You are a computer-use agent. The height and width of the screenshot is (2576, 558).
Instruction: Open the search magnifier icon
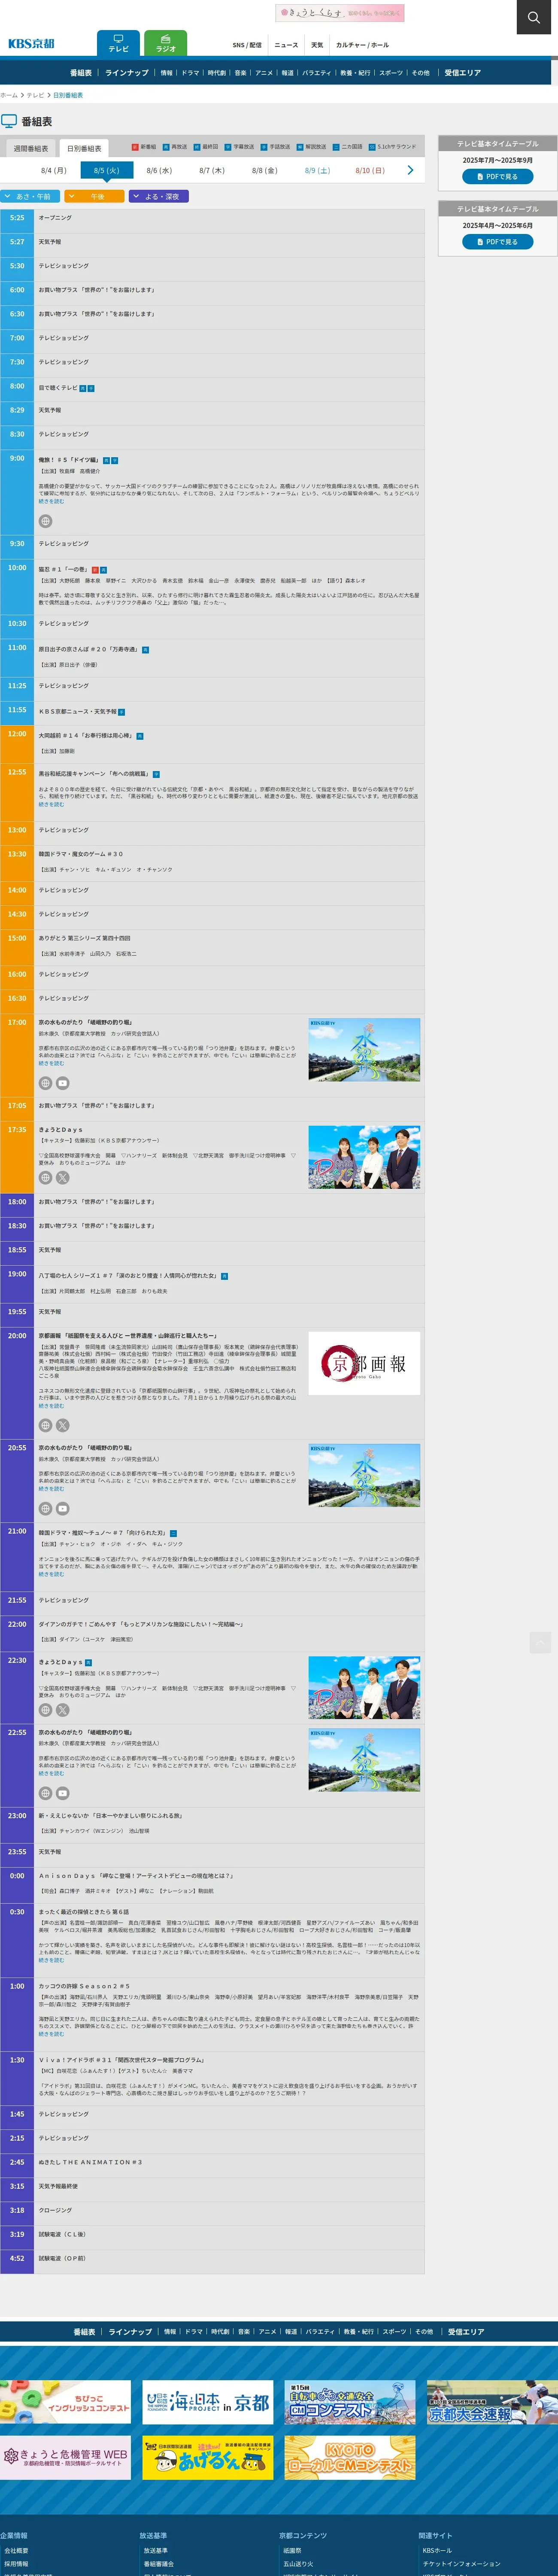pos(534,17)
